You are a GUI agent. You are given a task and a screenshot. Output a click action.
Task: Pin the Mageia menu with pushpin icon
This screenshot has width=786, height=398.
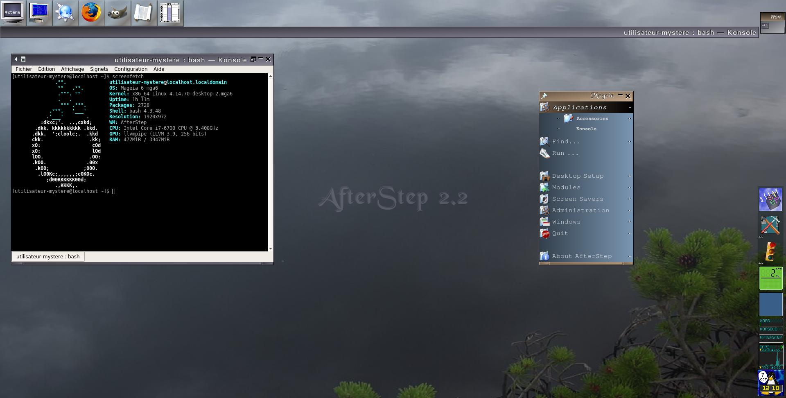(544, 96)
